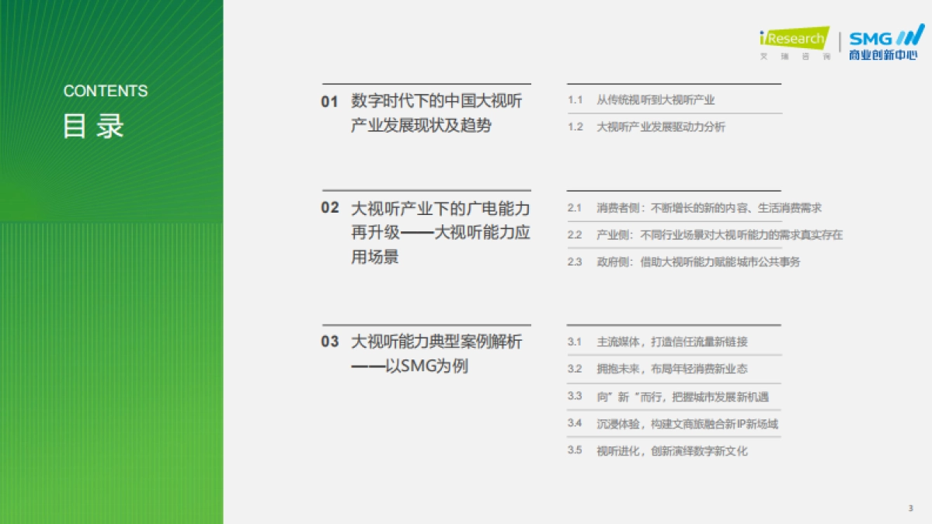
Task: Click the divider line above section 2.1
Action: pos(672,191)
